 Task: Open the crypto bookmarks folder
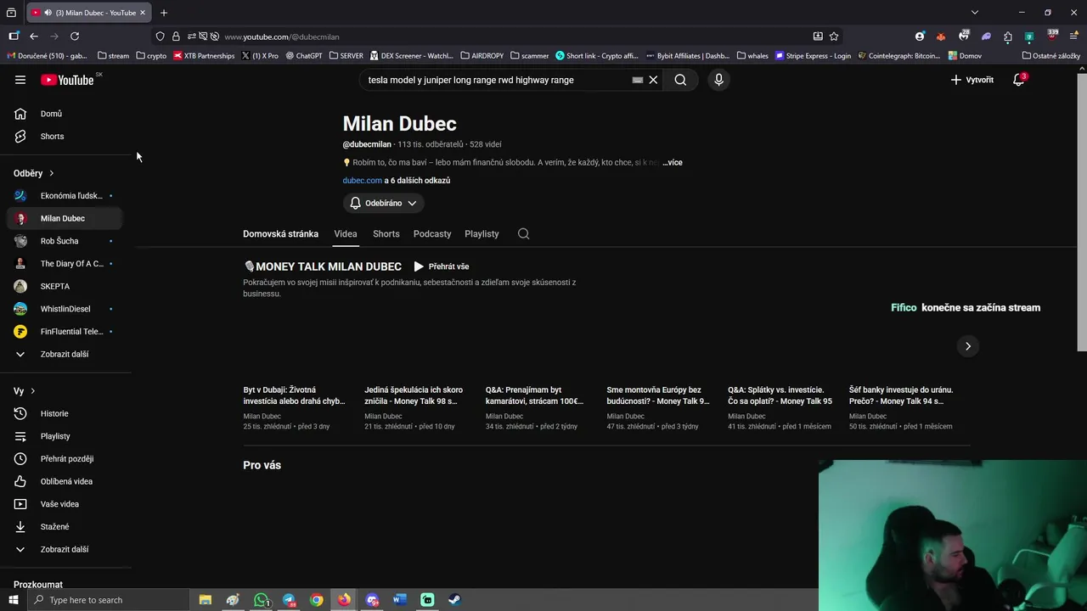point(151,56)
